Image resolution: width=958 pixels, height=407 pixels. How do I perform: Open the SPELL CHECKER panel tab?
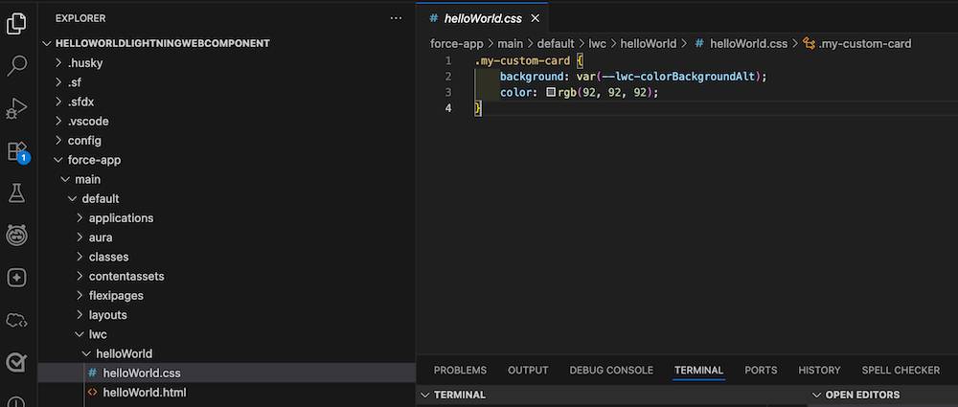click(x=901, y=371)
